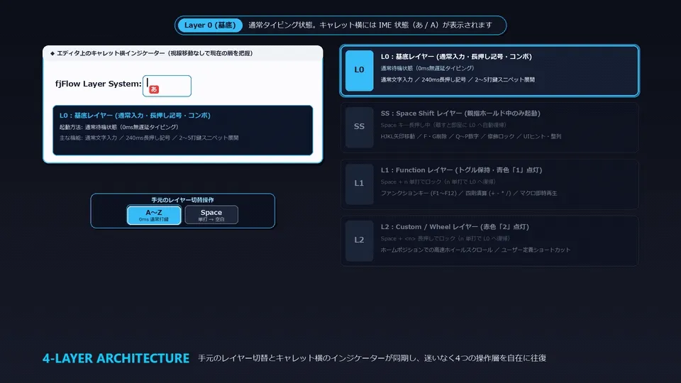This screenshot has width=681, height=383.
Task: Click the エディタ上のキャレット横インジケーター header
Action: (152, 53)
